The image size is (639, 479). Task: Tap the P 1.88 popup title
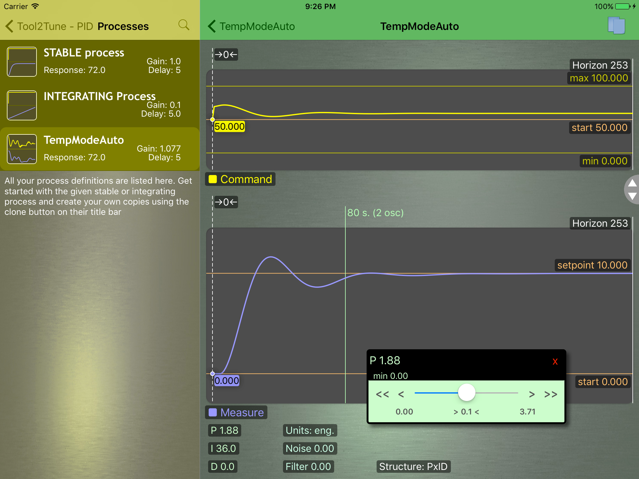pyautogui.click(x=385, y=360)
